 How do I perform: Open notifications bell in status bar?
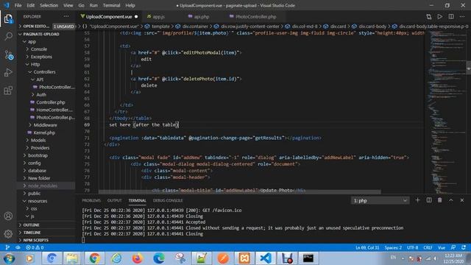pos(464,247)
